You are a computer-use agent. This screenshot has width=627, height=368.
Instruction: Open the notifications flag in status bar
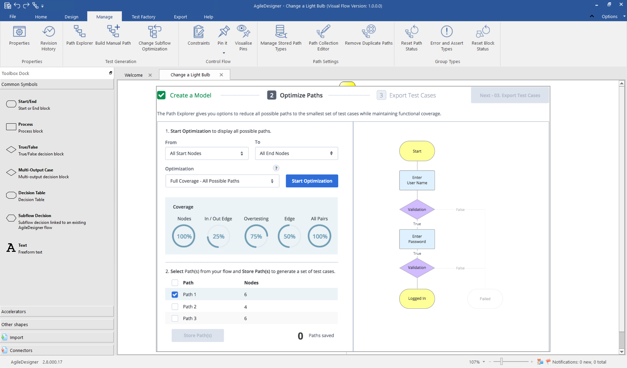(x=548, y=362)
